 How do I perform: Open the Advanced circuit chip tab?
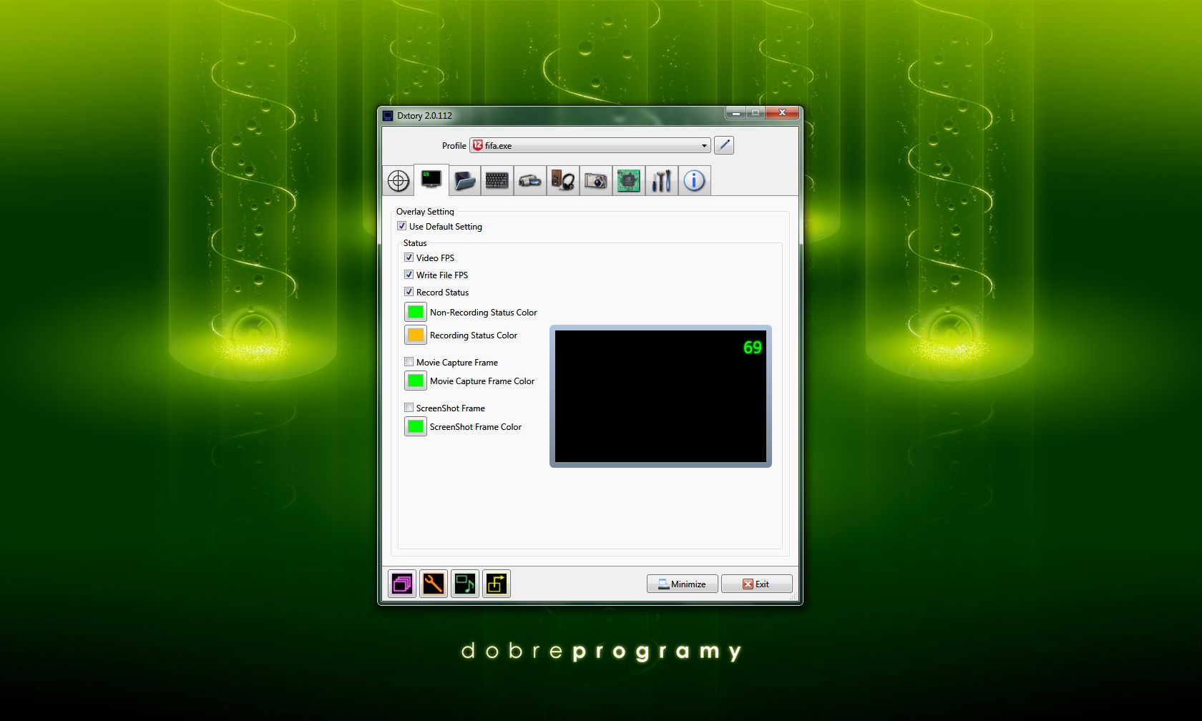pos(628,180)
